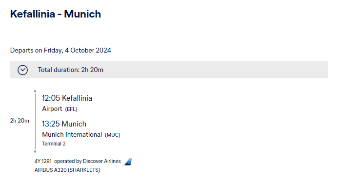Click the 2h 20m segment duration label
The width and height of the screenshot is (338, 181).
point(20,121)
